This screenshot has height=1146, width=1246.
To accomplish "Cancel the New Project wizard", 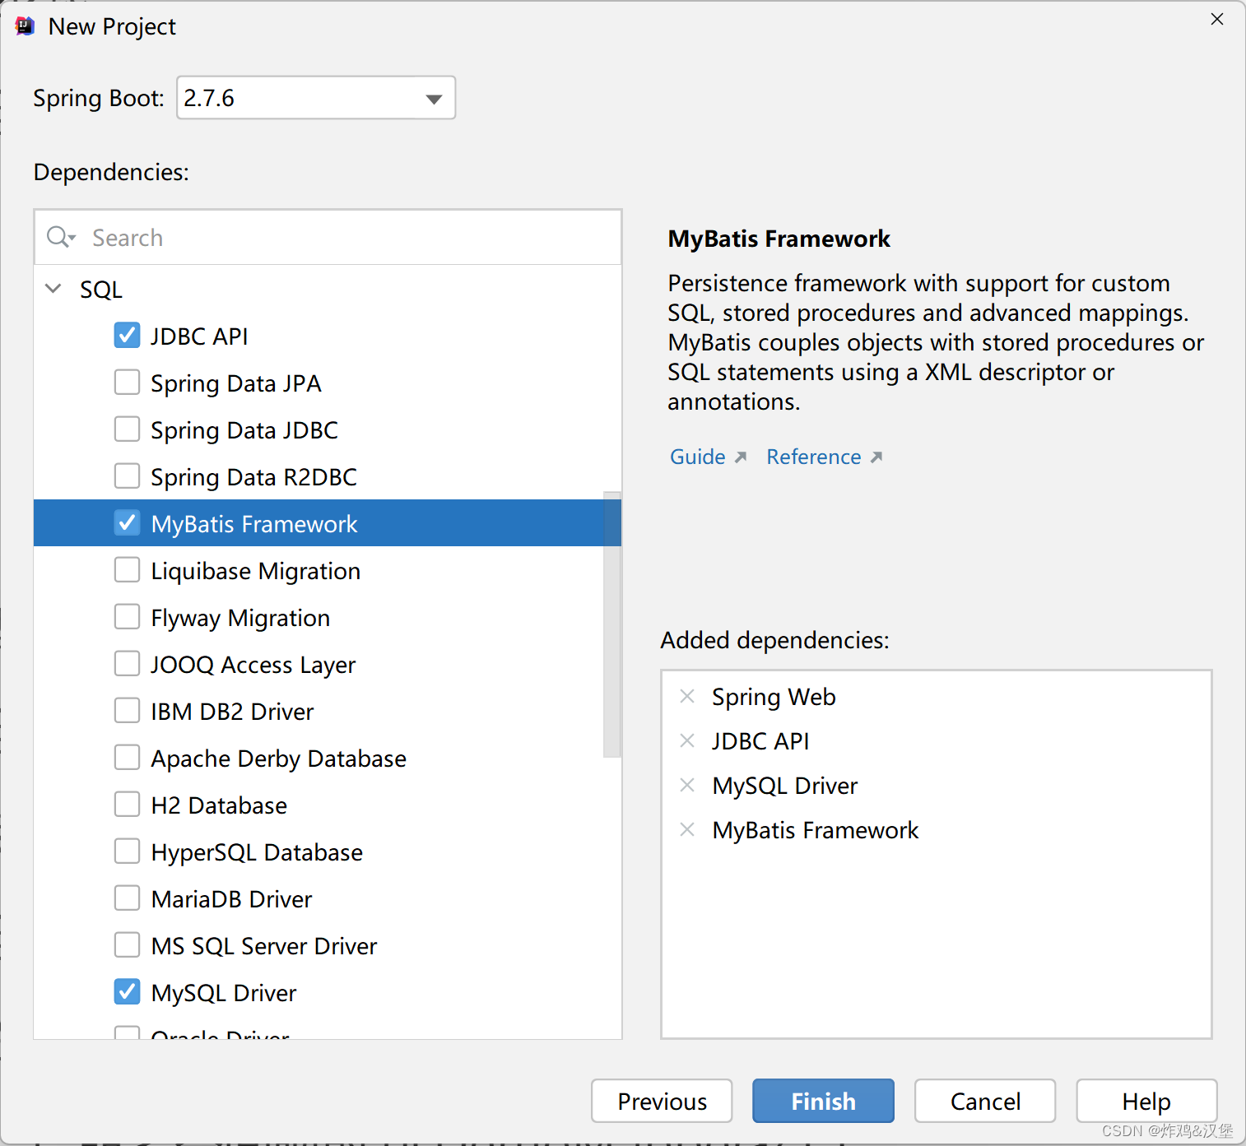I will [x=985, y=1101].
